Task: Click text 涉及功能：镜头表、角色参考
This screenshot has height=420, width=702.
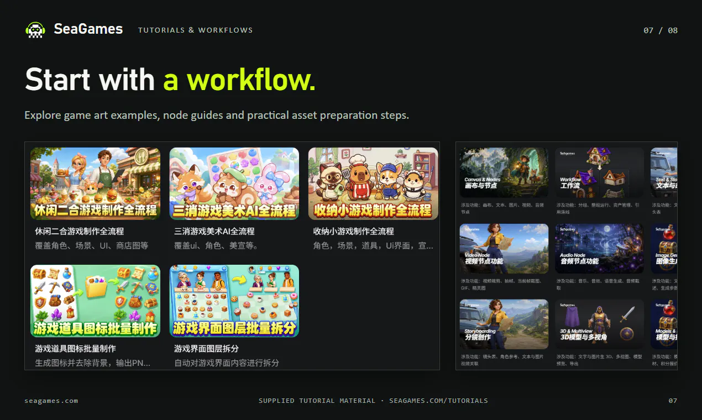Action: [x=502, y=360]
